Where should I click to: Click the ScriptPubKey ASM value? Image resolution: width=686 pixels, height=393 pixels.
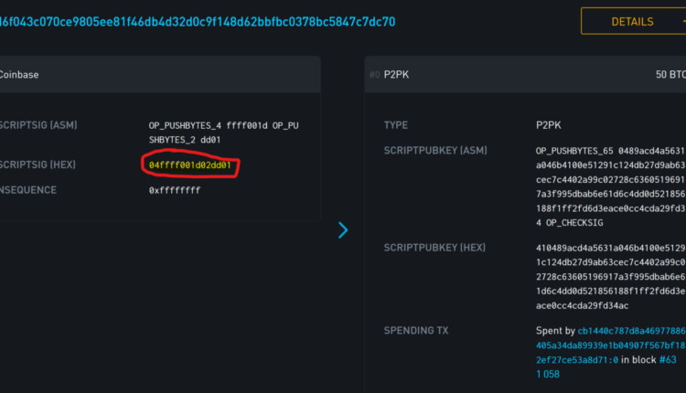click(x=610, y=186)
